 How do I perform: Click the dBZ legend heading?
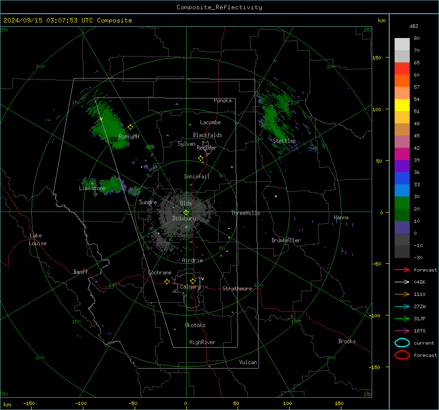tap(414, 26)
